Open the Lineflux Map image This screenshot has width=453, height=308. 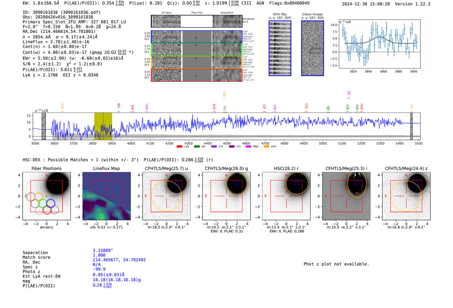point(106,196)
